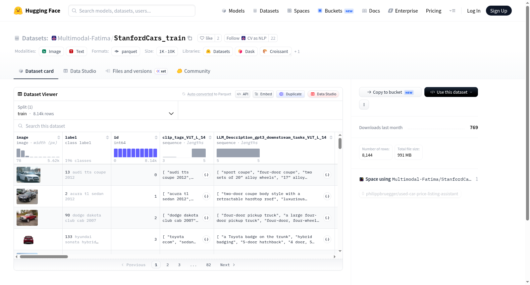Image resolution: width=530 pixels, height=285 pixels.
Task: Open the Use this dataset dropdown
Action: coord(451,92)
